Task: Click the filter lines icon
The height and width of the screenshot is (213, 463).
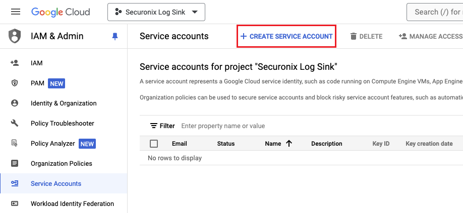Action: [x=154, y=126]
